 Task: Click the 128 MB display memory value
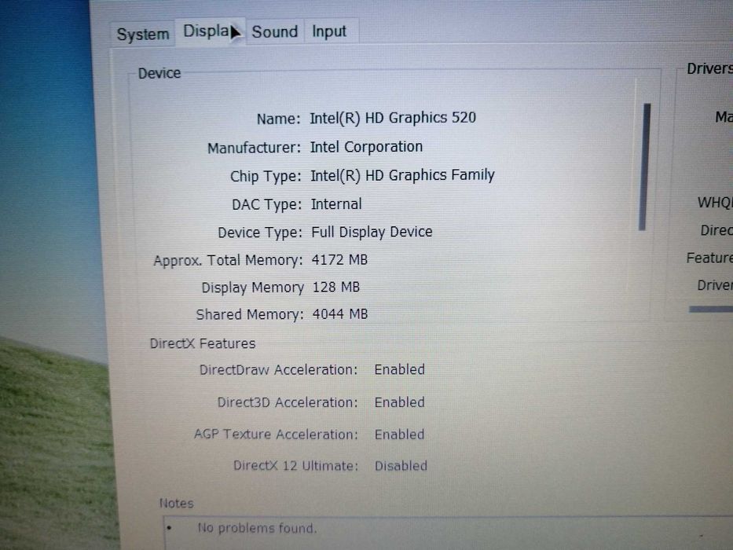click(x=336, y=287)
